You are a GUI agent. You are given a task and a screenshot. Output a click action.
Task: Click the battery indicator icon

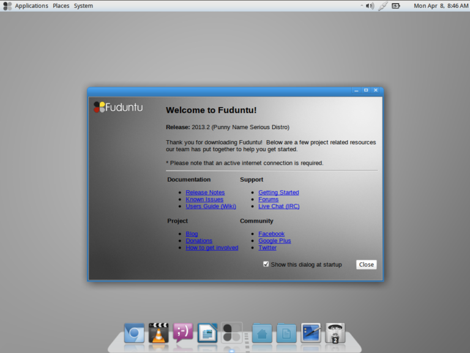click(x=396, y=6)
